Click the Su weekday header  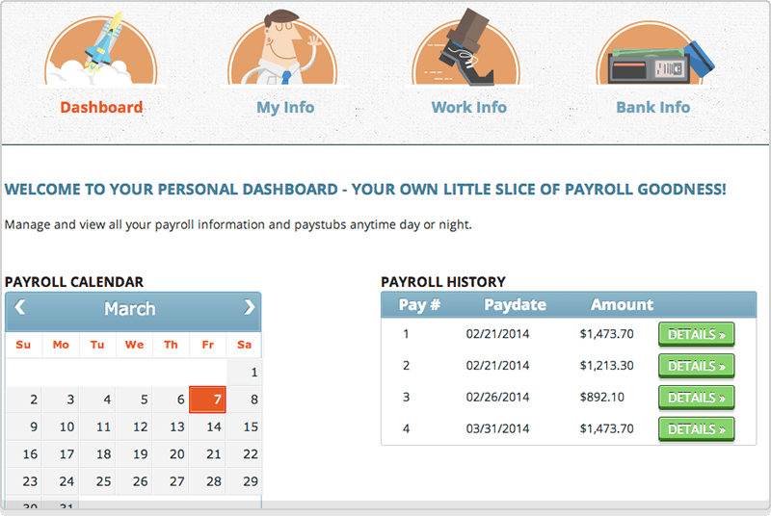[23, 345]
